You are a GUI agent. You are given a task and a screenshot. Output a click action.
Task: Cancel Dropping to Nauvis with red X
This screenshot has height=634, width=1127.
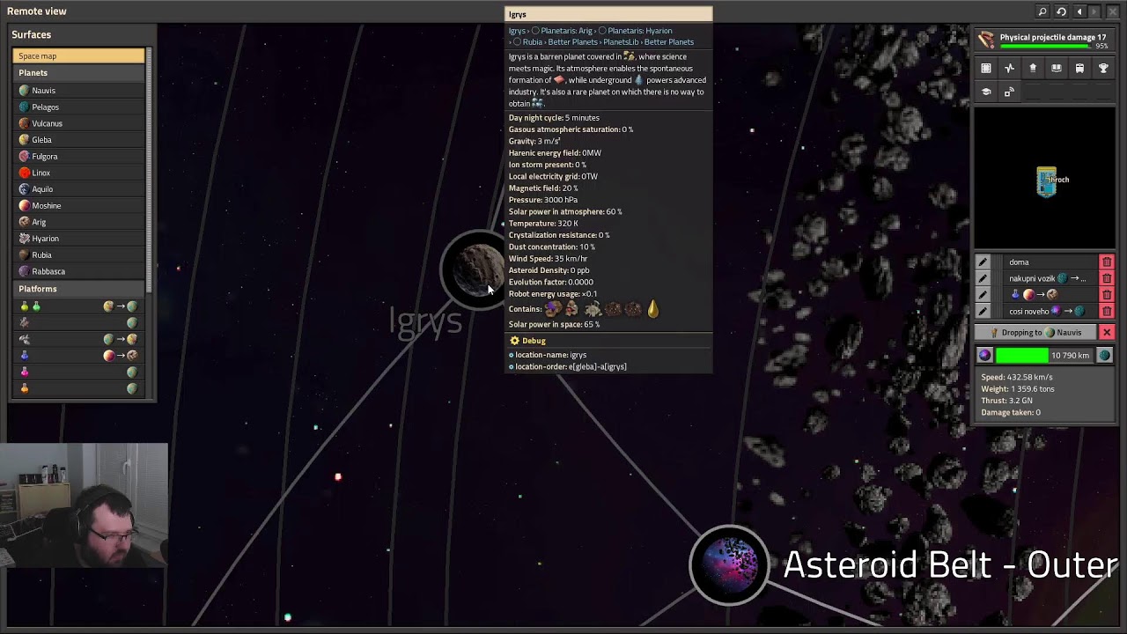coord(1107,333)
